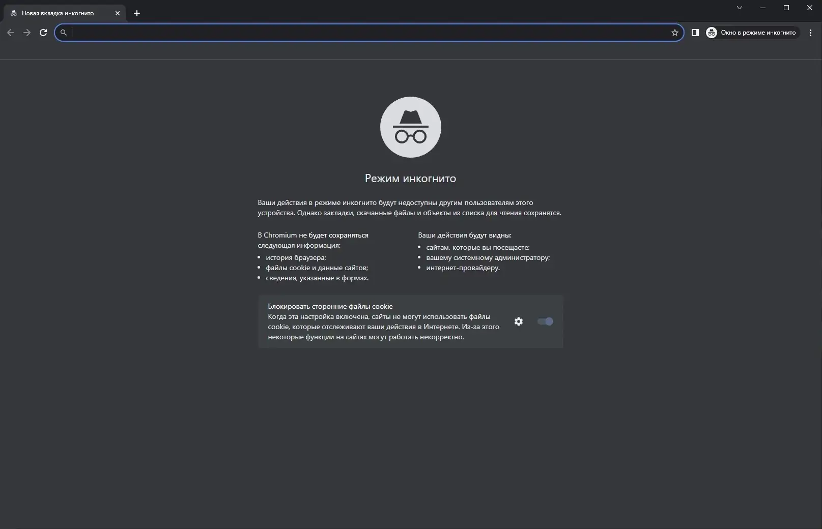This screenshot has height=529, width=822.
Task: Focus the address bar input field
Action: tap(370, 33)
